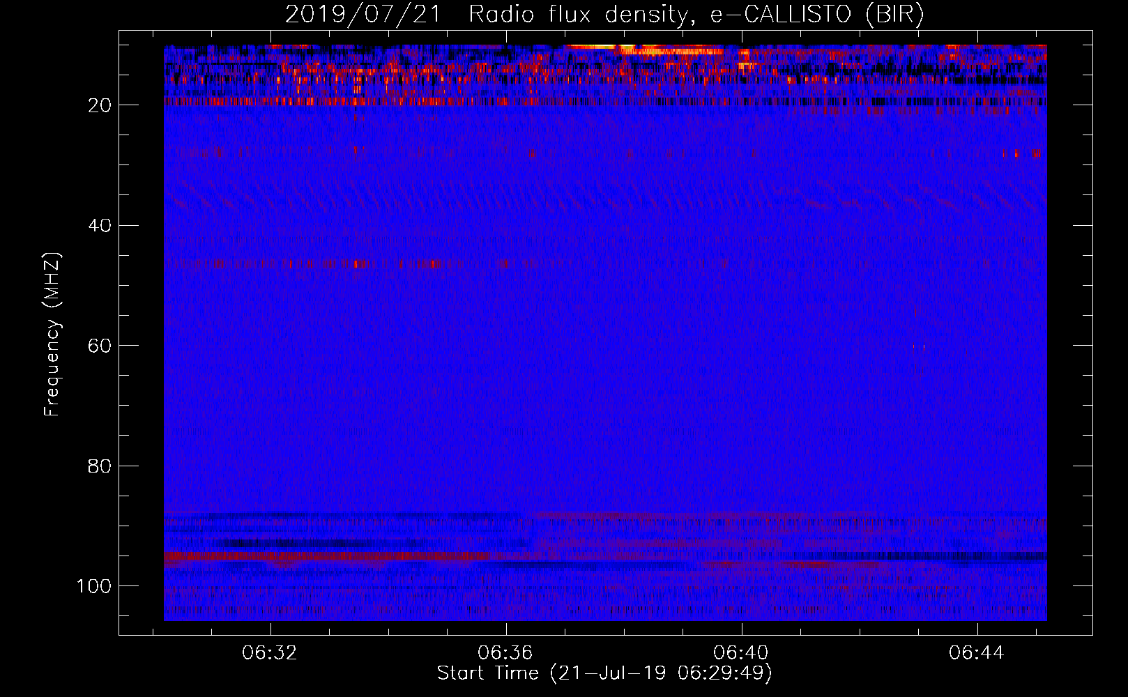This screenshot has height=697, width=1128.
Task: Click the 06:40 time tick label
Action: (x=741, y=652)
